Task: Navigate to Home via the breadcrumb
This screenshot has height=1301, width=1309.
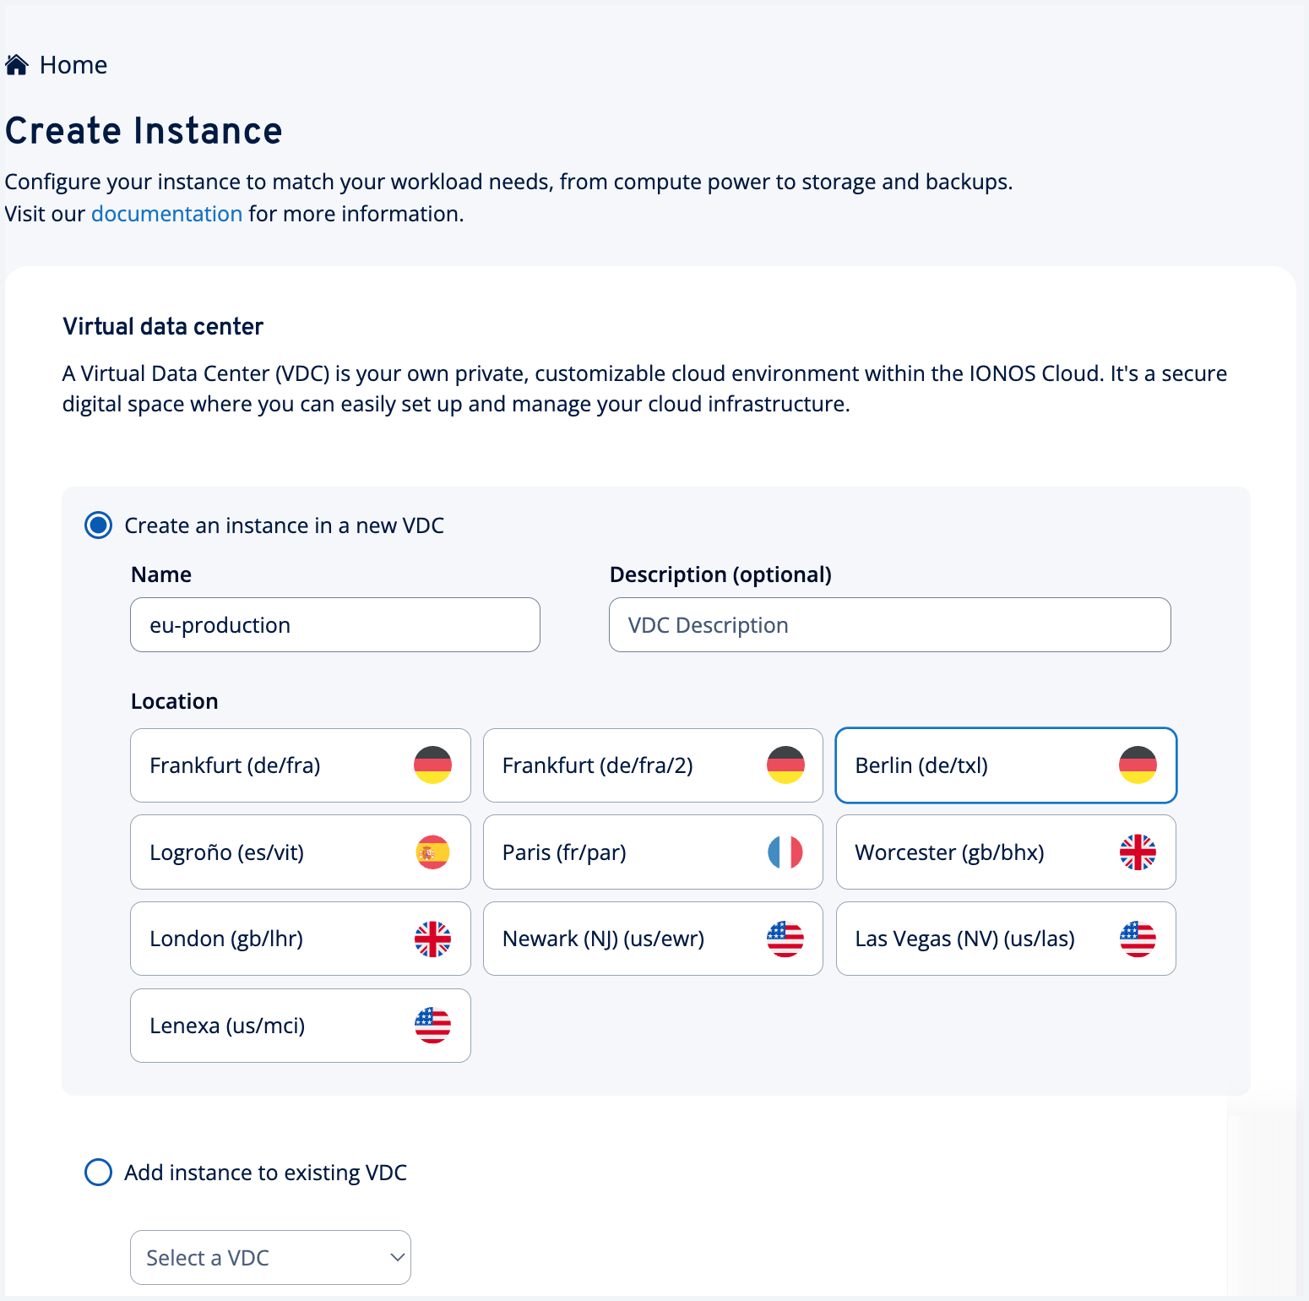Action: tap(74, 64)
